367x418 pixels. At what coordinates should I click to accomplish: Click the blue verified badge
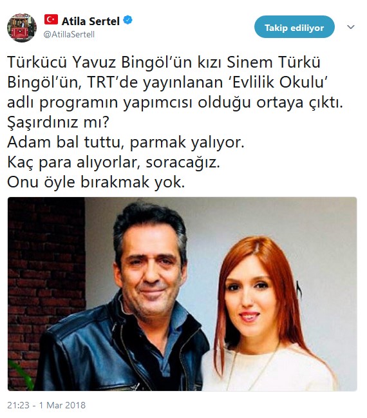128,20
